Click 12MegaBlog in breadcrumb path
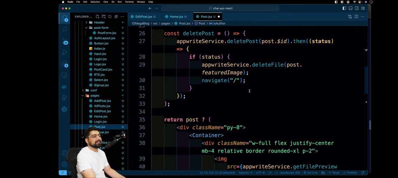The height and width of the screenshot is (178, 398). [x=141, y=24]
